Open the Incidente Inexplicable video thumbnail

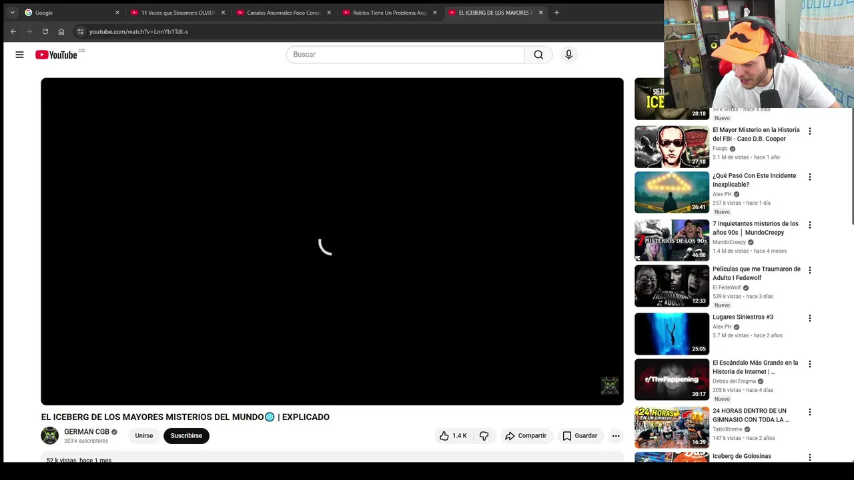tap(672, 193)
